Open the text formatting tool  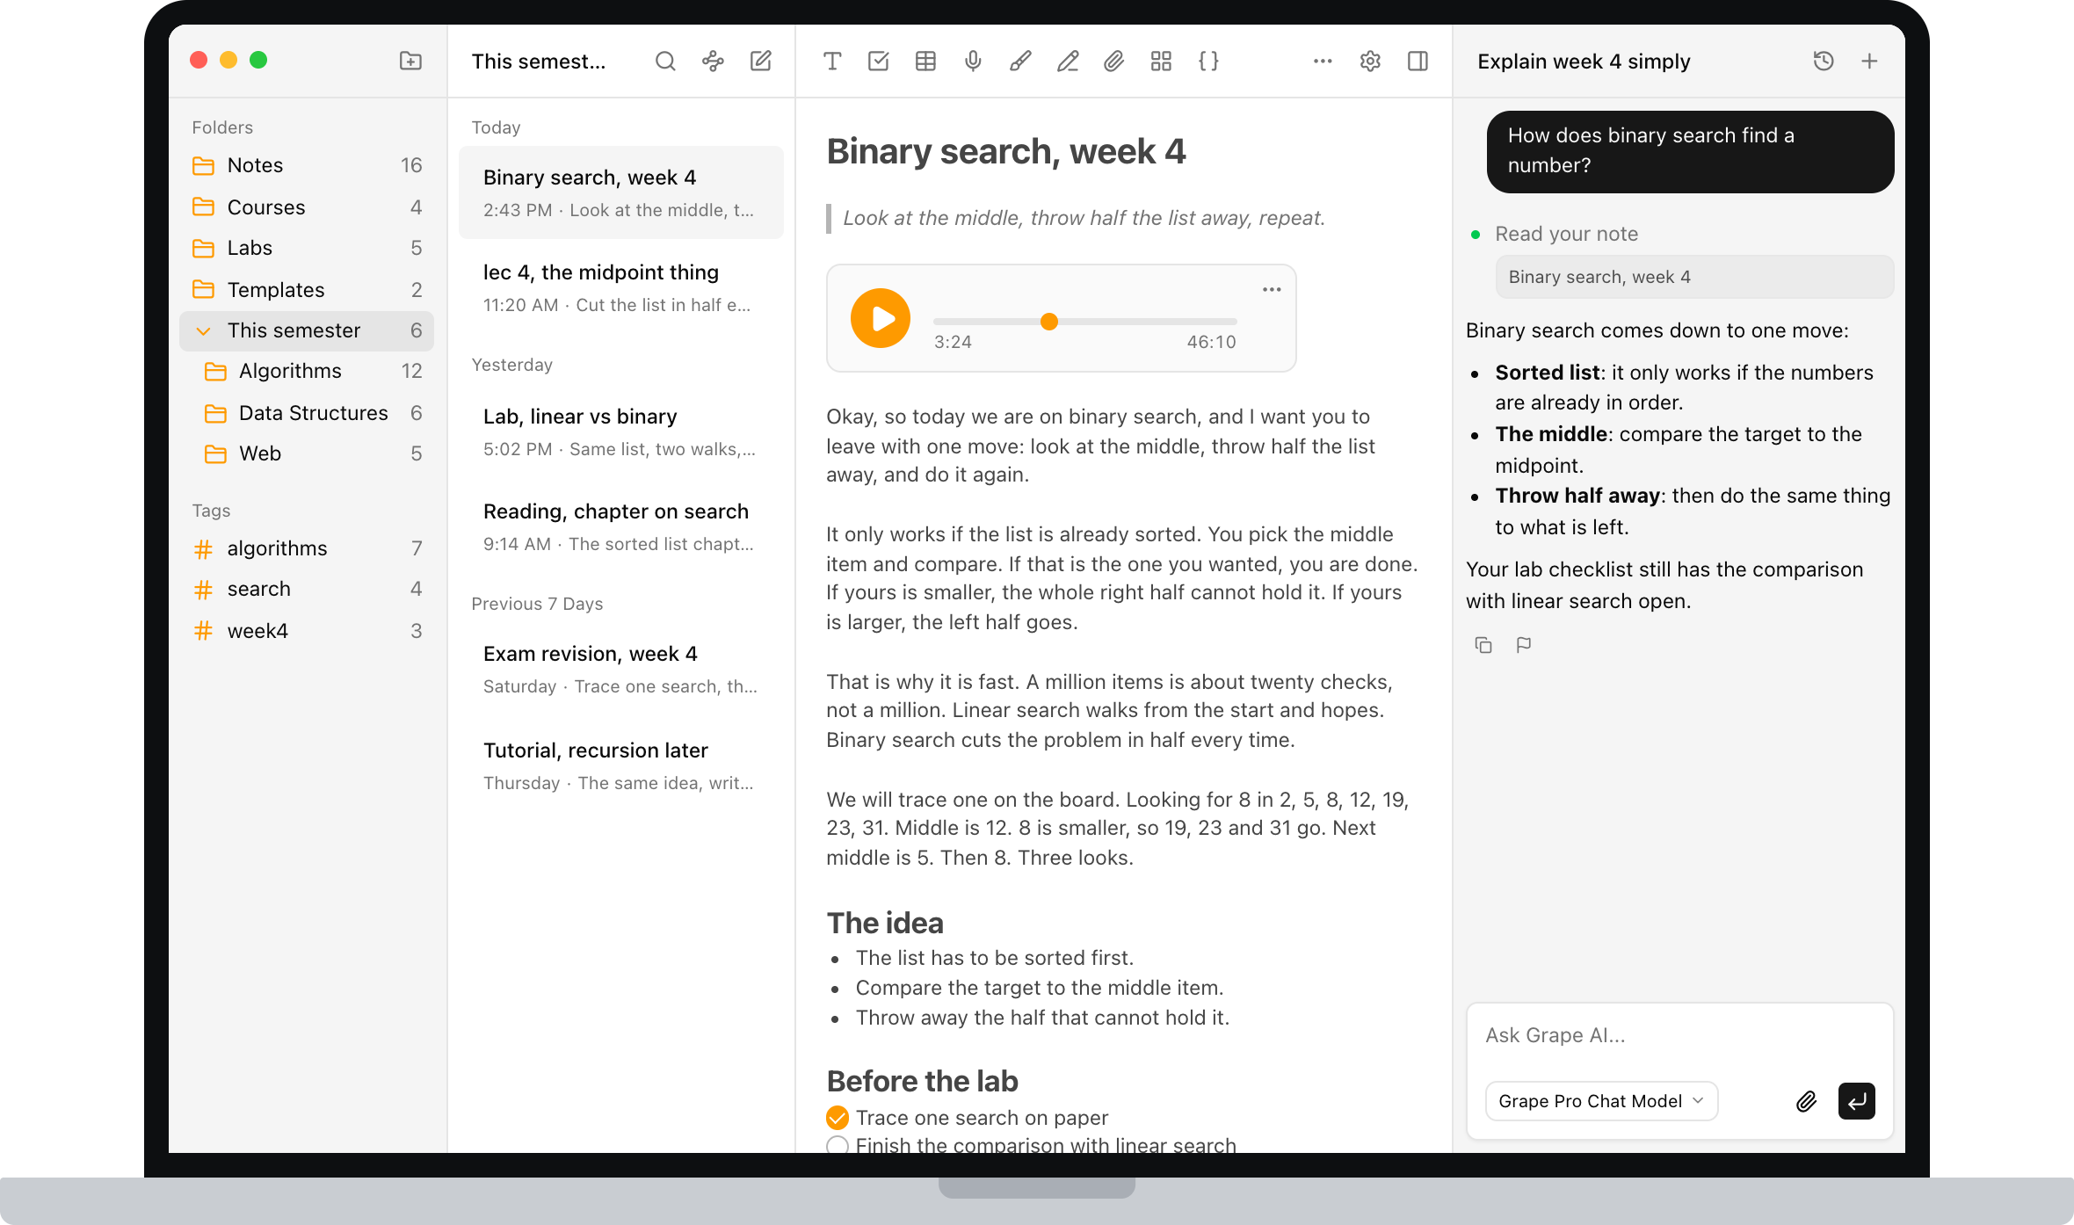point(831,61)
